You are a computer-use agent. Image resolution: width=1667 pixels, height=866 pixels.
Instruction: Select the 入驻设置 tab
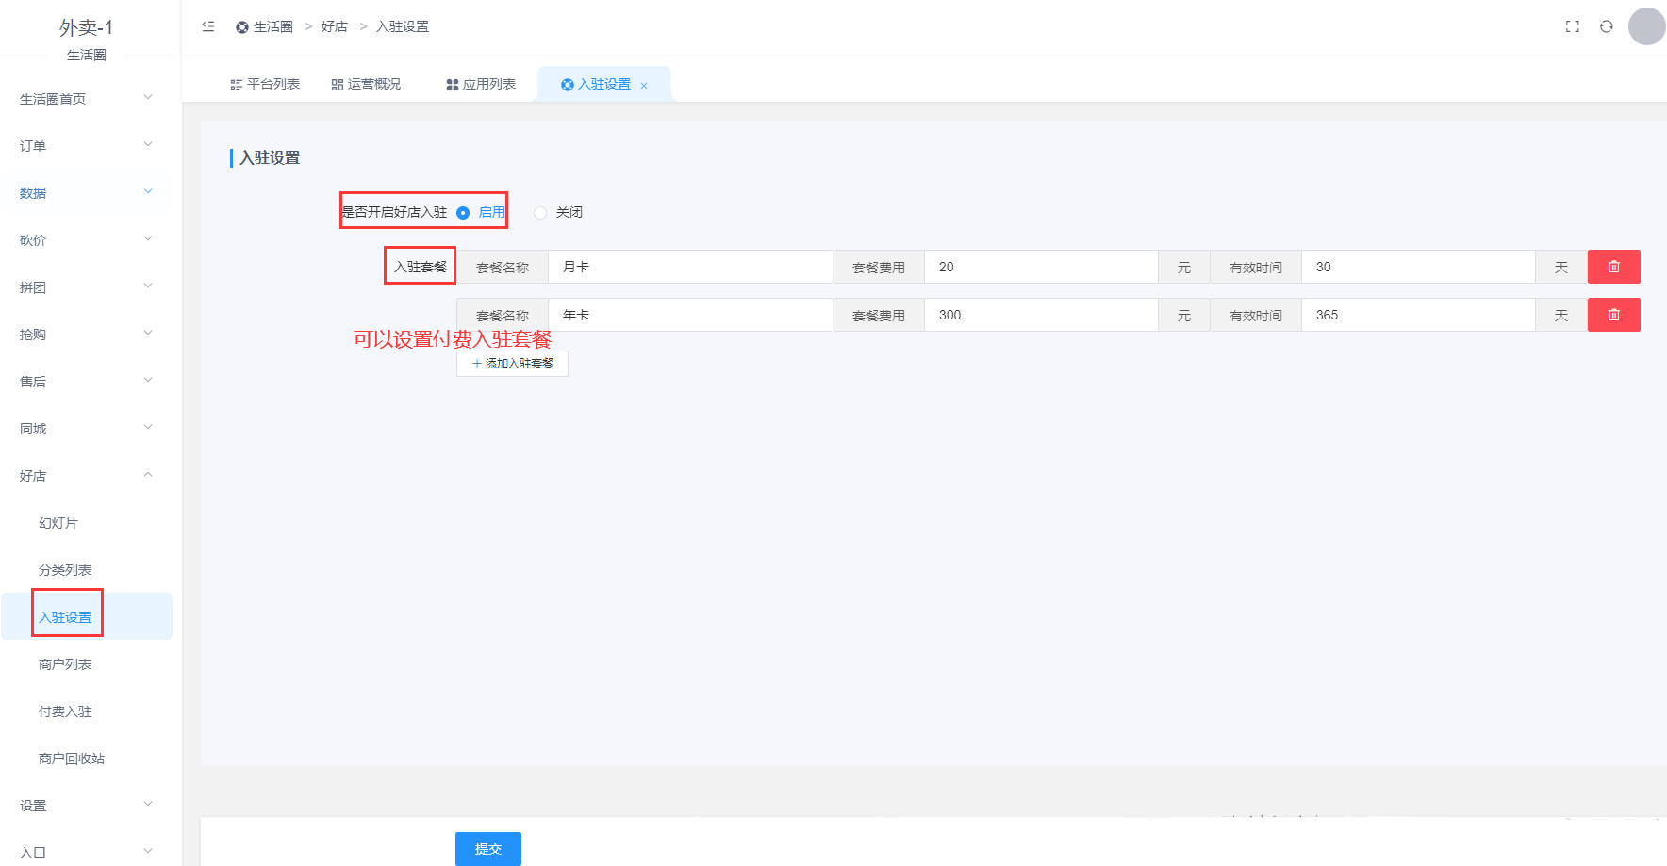click(603, 84)
